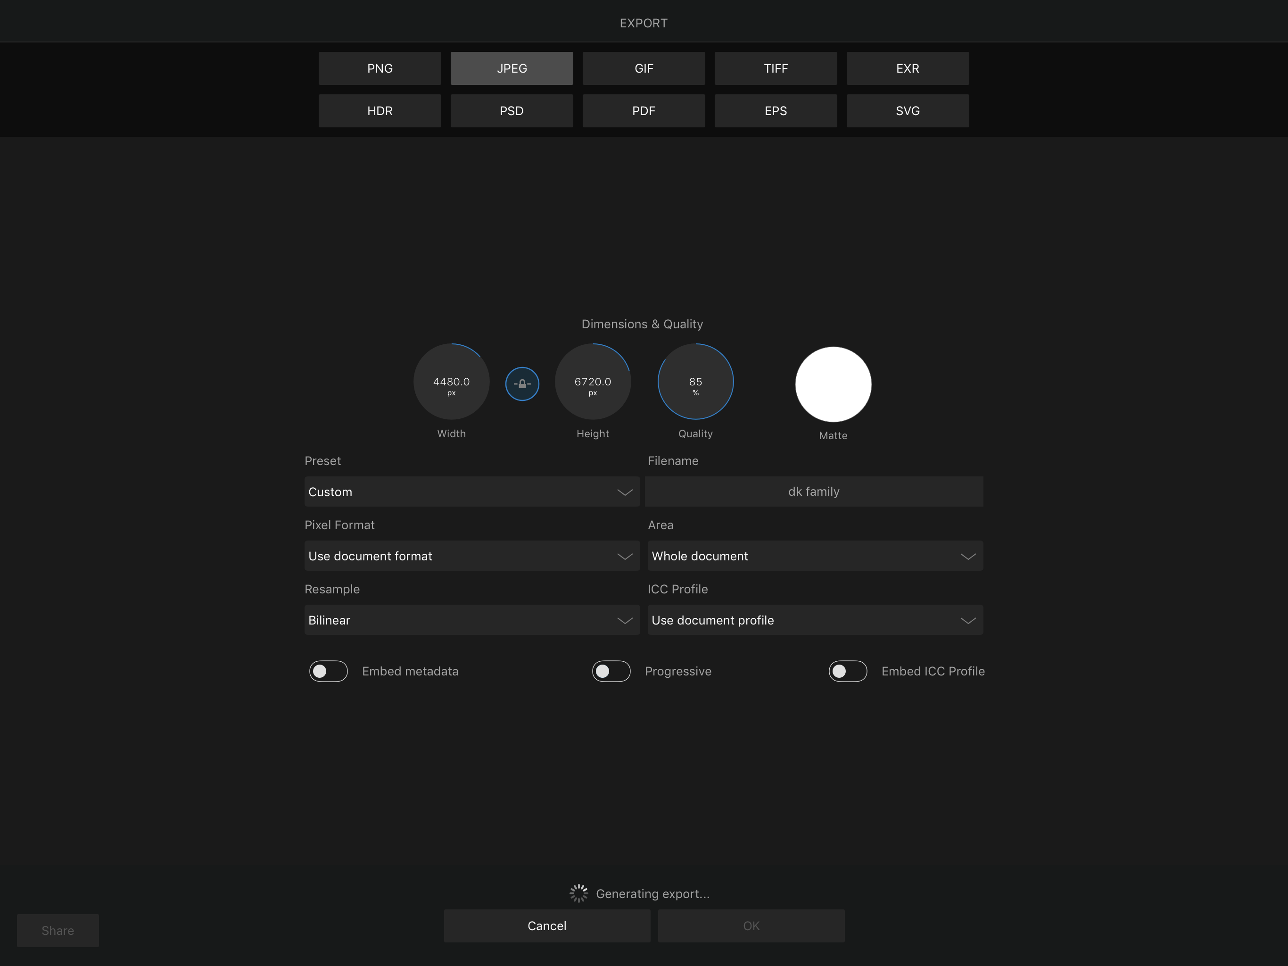Select the HDR export format
Image resolution: width=1288 pixels, height=966 pixels.
(380, 111)
